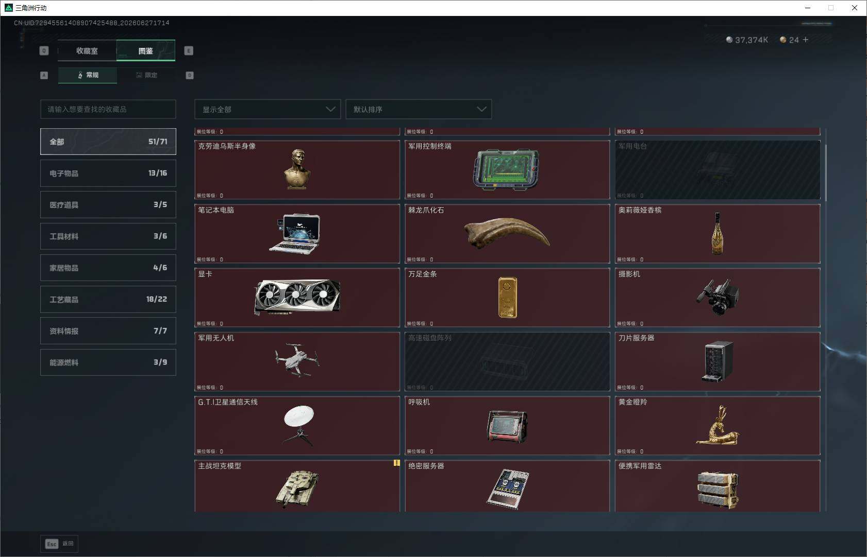The height and width of the screenshot is (557, 867).
Task: Open the 绝密服务器 server item
Action: pos(507,485)
